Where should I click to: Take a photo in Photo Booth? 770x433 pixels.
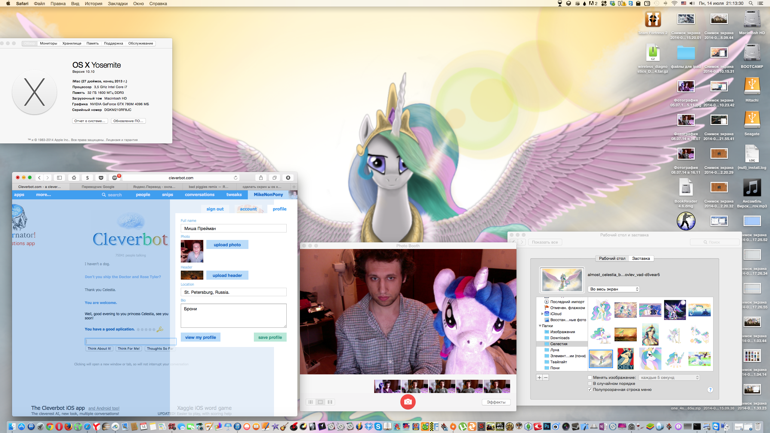[408, 402]
